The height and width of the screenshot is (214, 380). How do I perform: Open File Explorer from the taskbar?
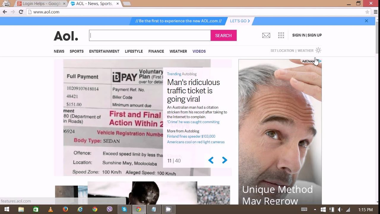tap(21, 209)
